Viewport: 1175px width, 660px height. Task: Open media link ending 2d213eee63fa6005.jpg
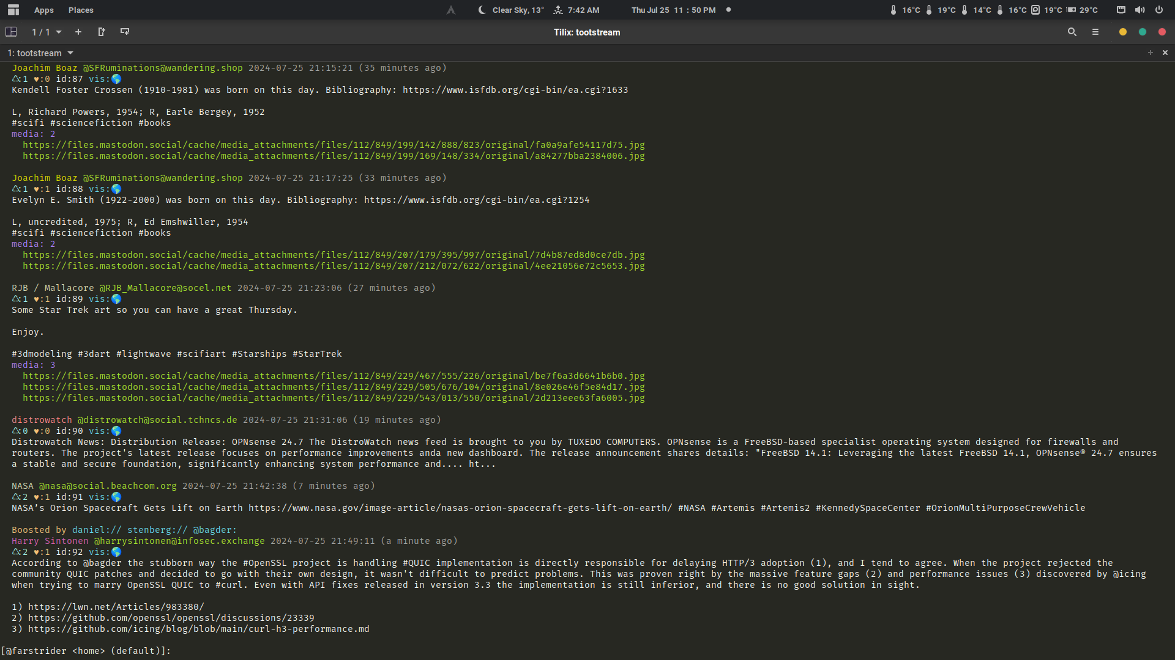pos(334,398)
